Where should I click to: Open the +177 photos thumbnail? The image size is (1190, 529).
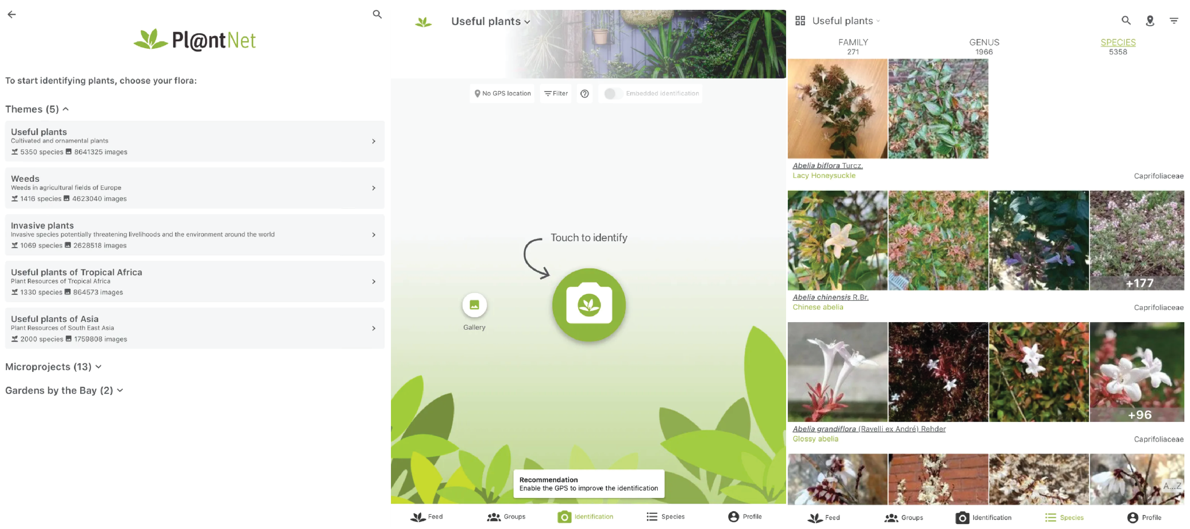(1136, 241)
